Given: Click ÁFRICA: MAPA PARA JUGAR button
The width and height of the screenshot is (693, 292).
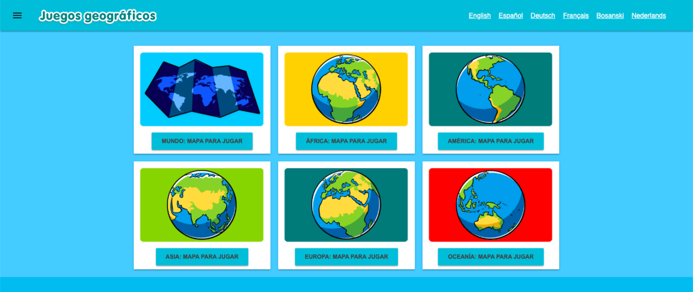Looking at the screenshot, I should (346, 141).
